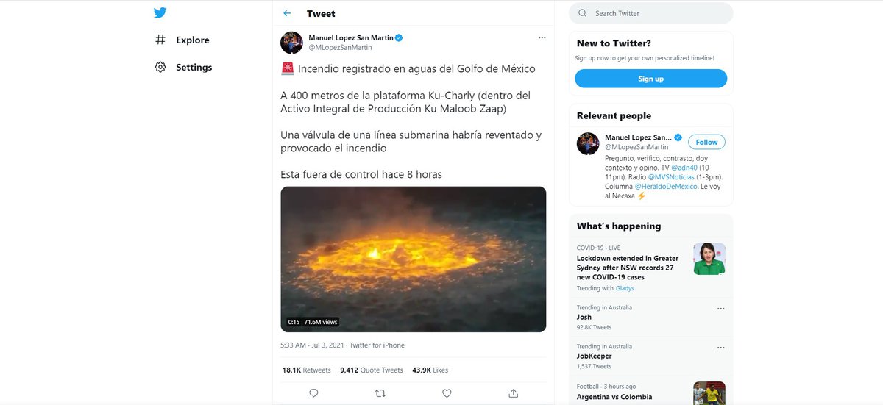Open more options for JobKeeper trend
Screen dimensions: 883x405
(720, 348)
